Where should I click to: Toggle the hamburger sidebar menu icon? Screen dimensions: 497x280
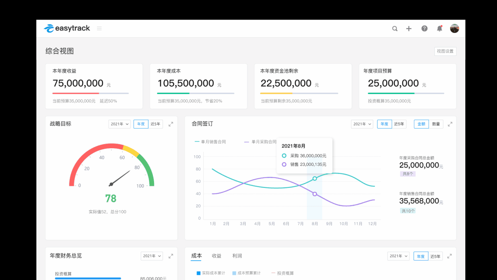(x=100, y=29)
